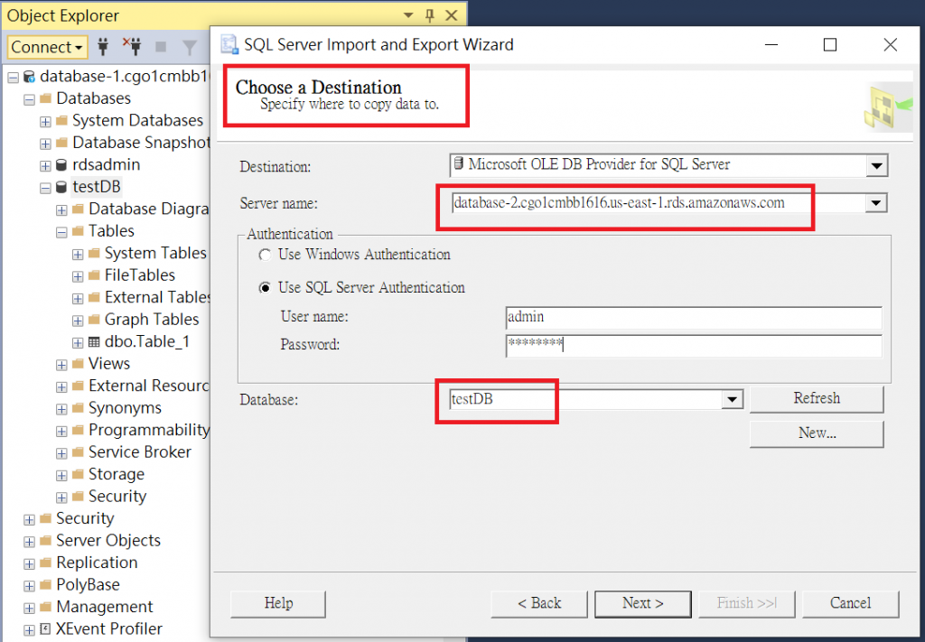Select Service Broker folder icon
Image resolution: width=925 pixels, height=642 pixels.
click(78, 452)
